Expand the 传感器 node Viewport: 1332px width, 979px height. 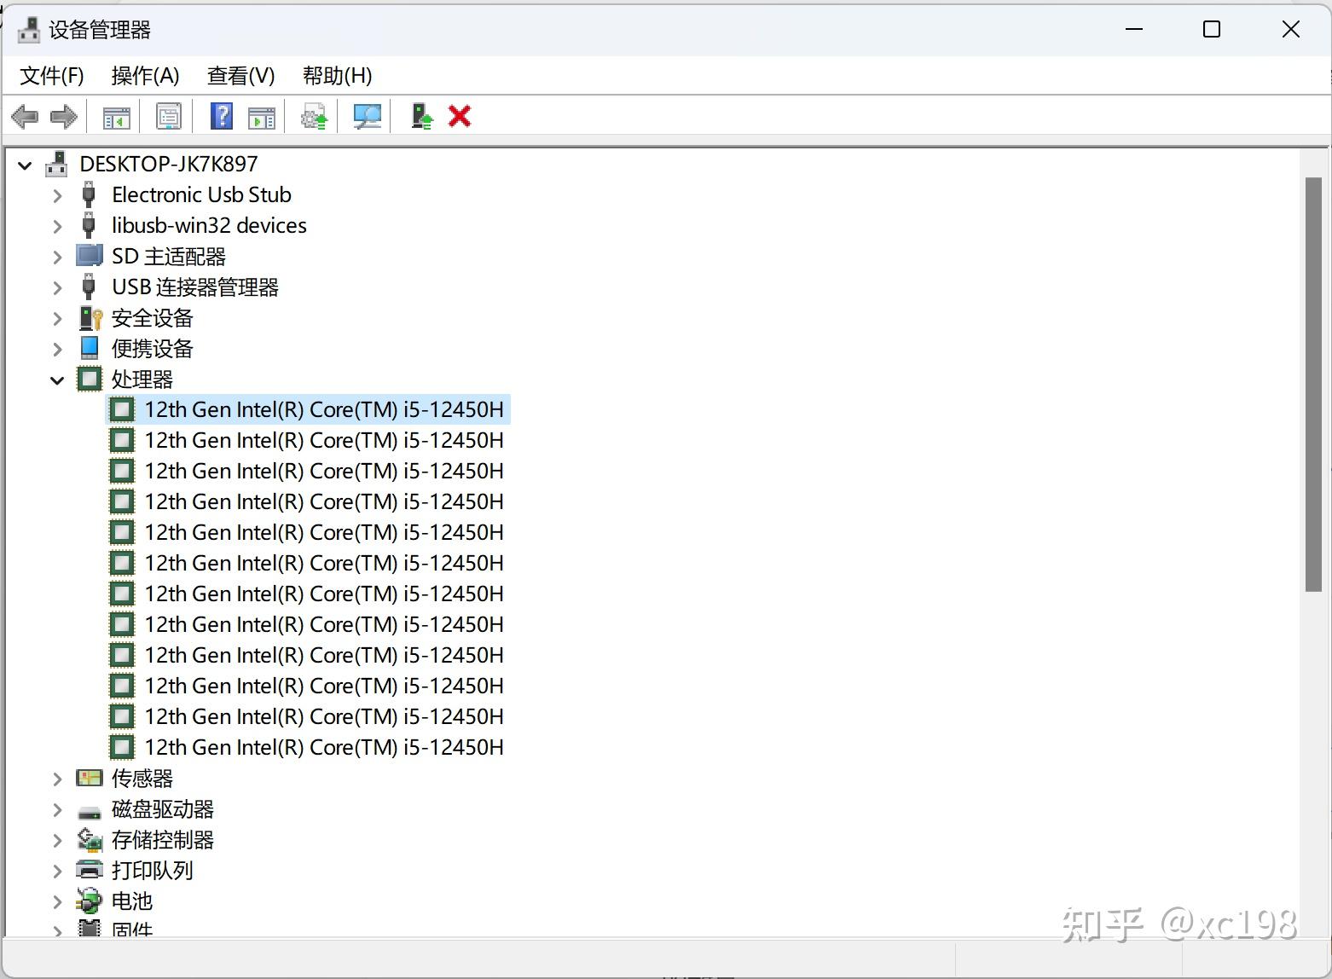coord(57,779)
